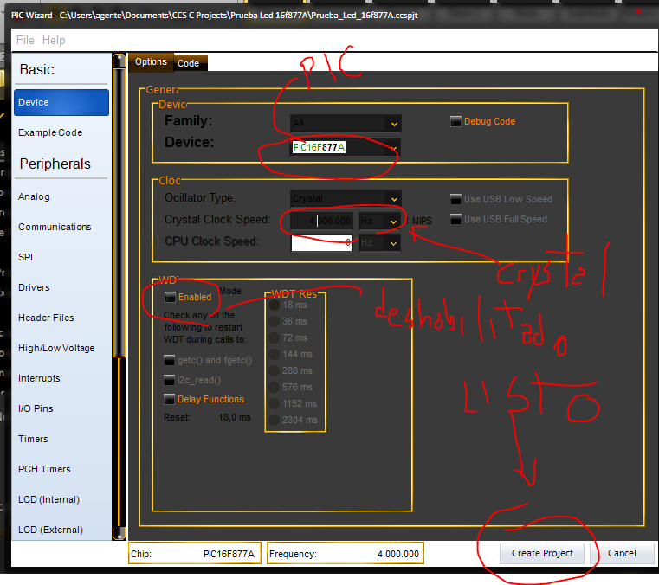Select the 576 ms WDT option

pos(274,387)
